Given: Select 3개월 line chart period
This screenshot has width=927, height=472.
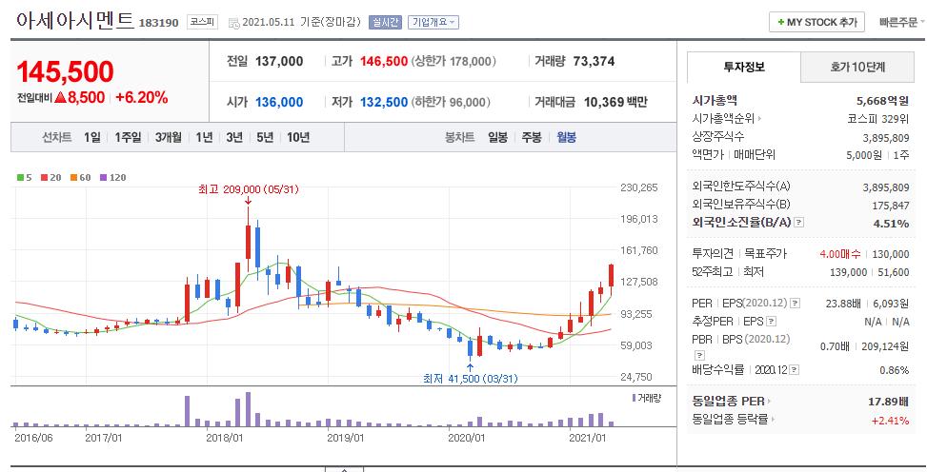Looking at the screenshot, I should click(169, 137).
